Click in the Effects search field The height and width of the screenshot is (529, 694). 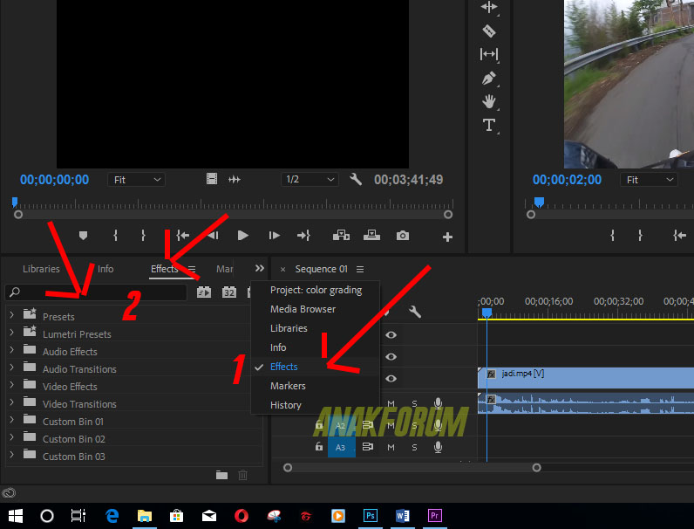click(96, 292)
